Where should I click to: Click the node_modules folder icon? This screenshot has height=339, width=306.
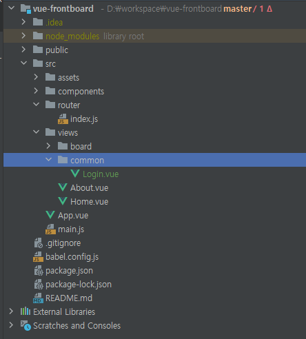(38, 36)
